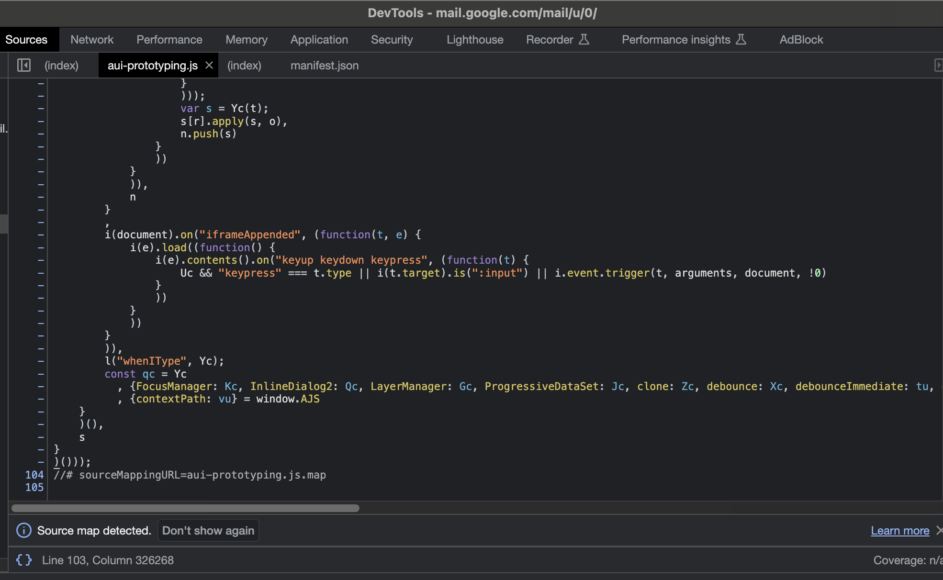Click the Source map detected message text
Image resolution: width=943 pixels, height=580 pixels.
[x=94, y=530]
